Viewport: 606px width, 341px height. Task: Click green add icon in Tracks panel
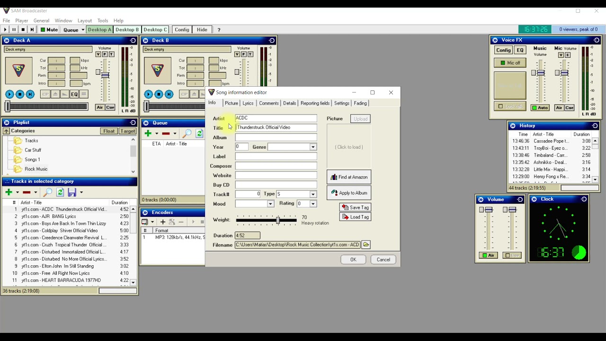[9, 192]
